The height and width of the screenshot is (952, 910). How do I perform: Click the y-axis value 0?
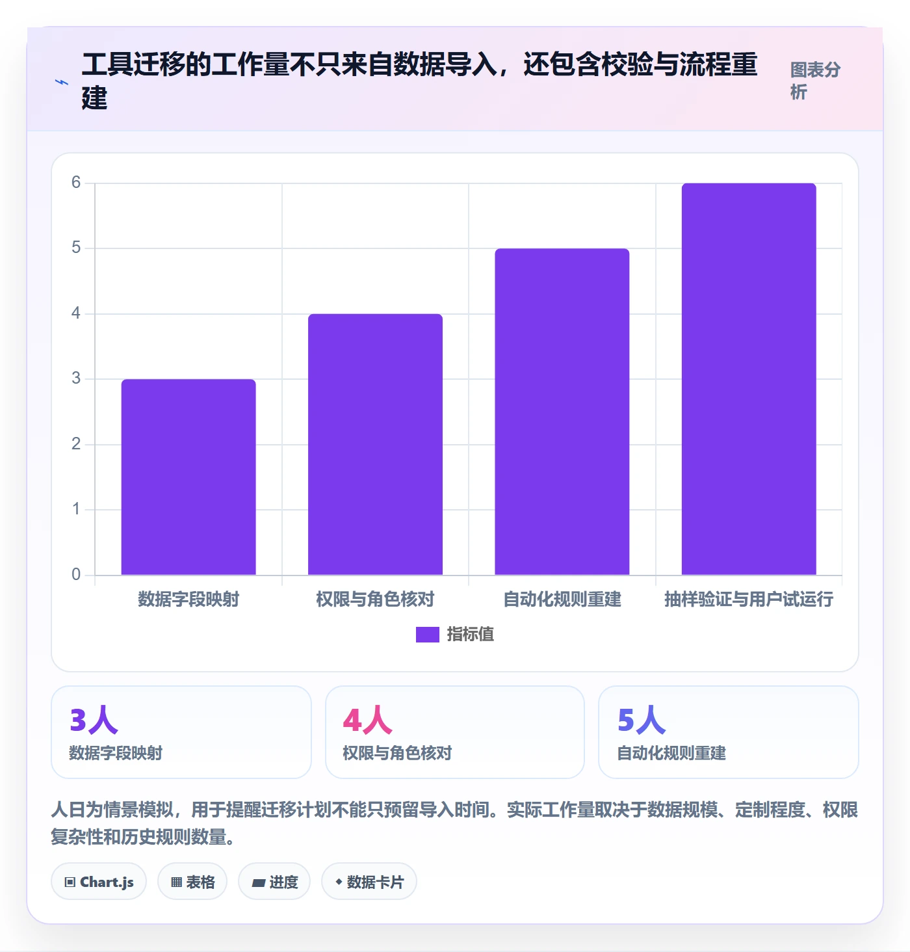point(76,575)
